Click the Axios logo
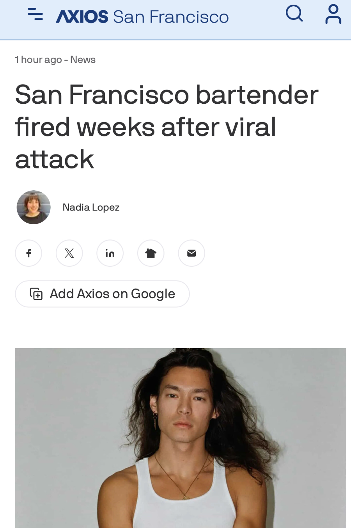 (82, 17)
